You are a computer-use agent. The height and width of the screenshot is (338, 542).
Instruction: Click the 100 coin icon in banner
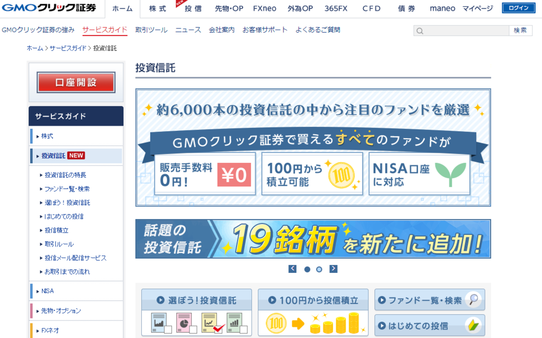pos(342,175)
